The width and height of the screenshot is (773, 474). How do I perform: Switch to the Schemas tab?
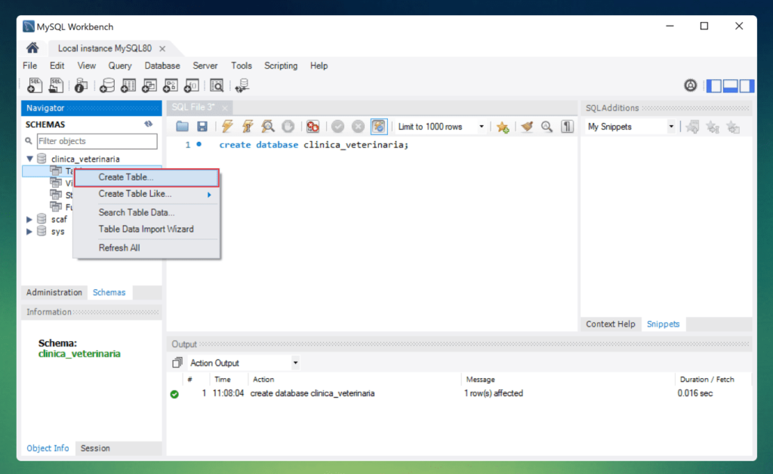(x=109, y=292)
